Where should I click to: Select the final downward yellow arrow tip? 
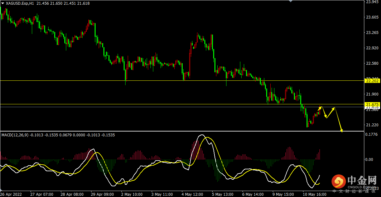tap(341, 130)
